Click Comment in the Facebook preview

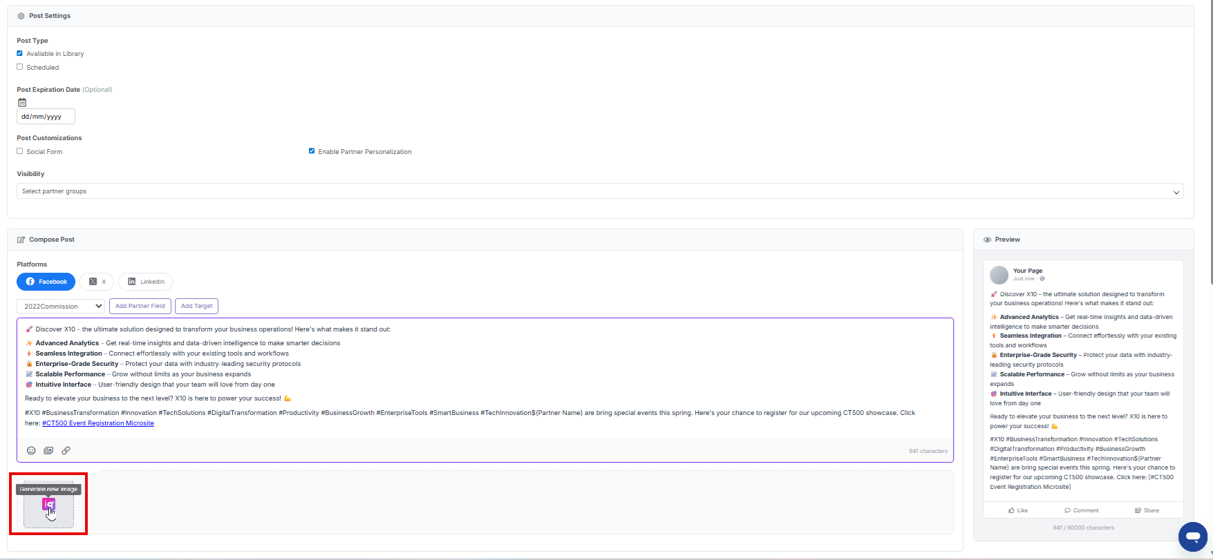[1082, 510]
